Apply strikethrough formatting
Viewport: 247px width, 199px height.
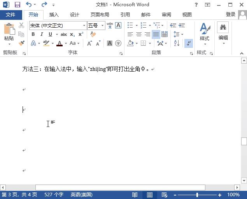coord(64,34)
